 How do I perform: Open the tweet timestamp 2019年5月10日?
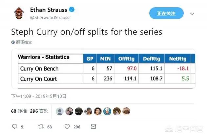click(39, 96)
